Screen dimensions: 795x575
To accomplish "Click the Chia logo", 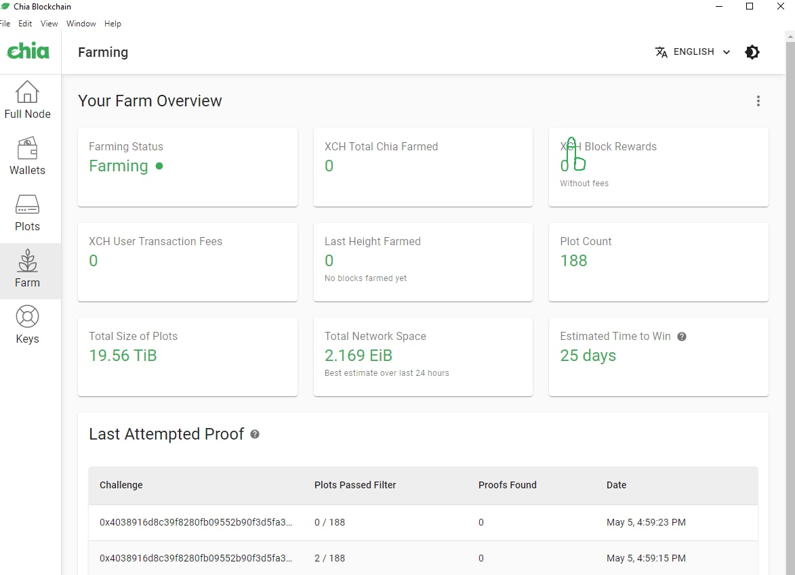I will click(28, 51).
